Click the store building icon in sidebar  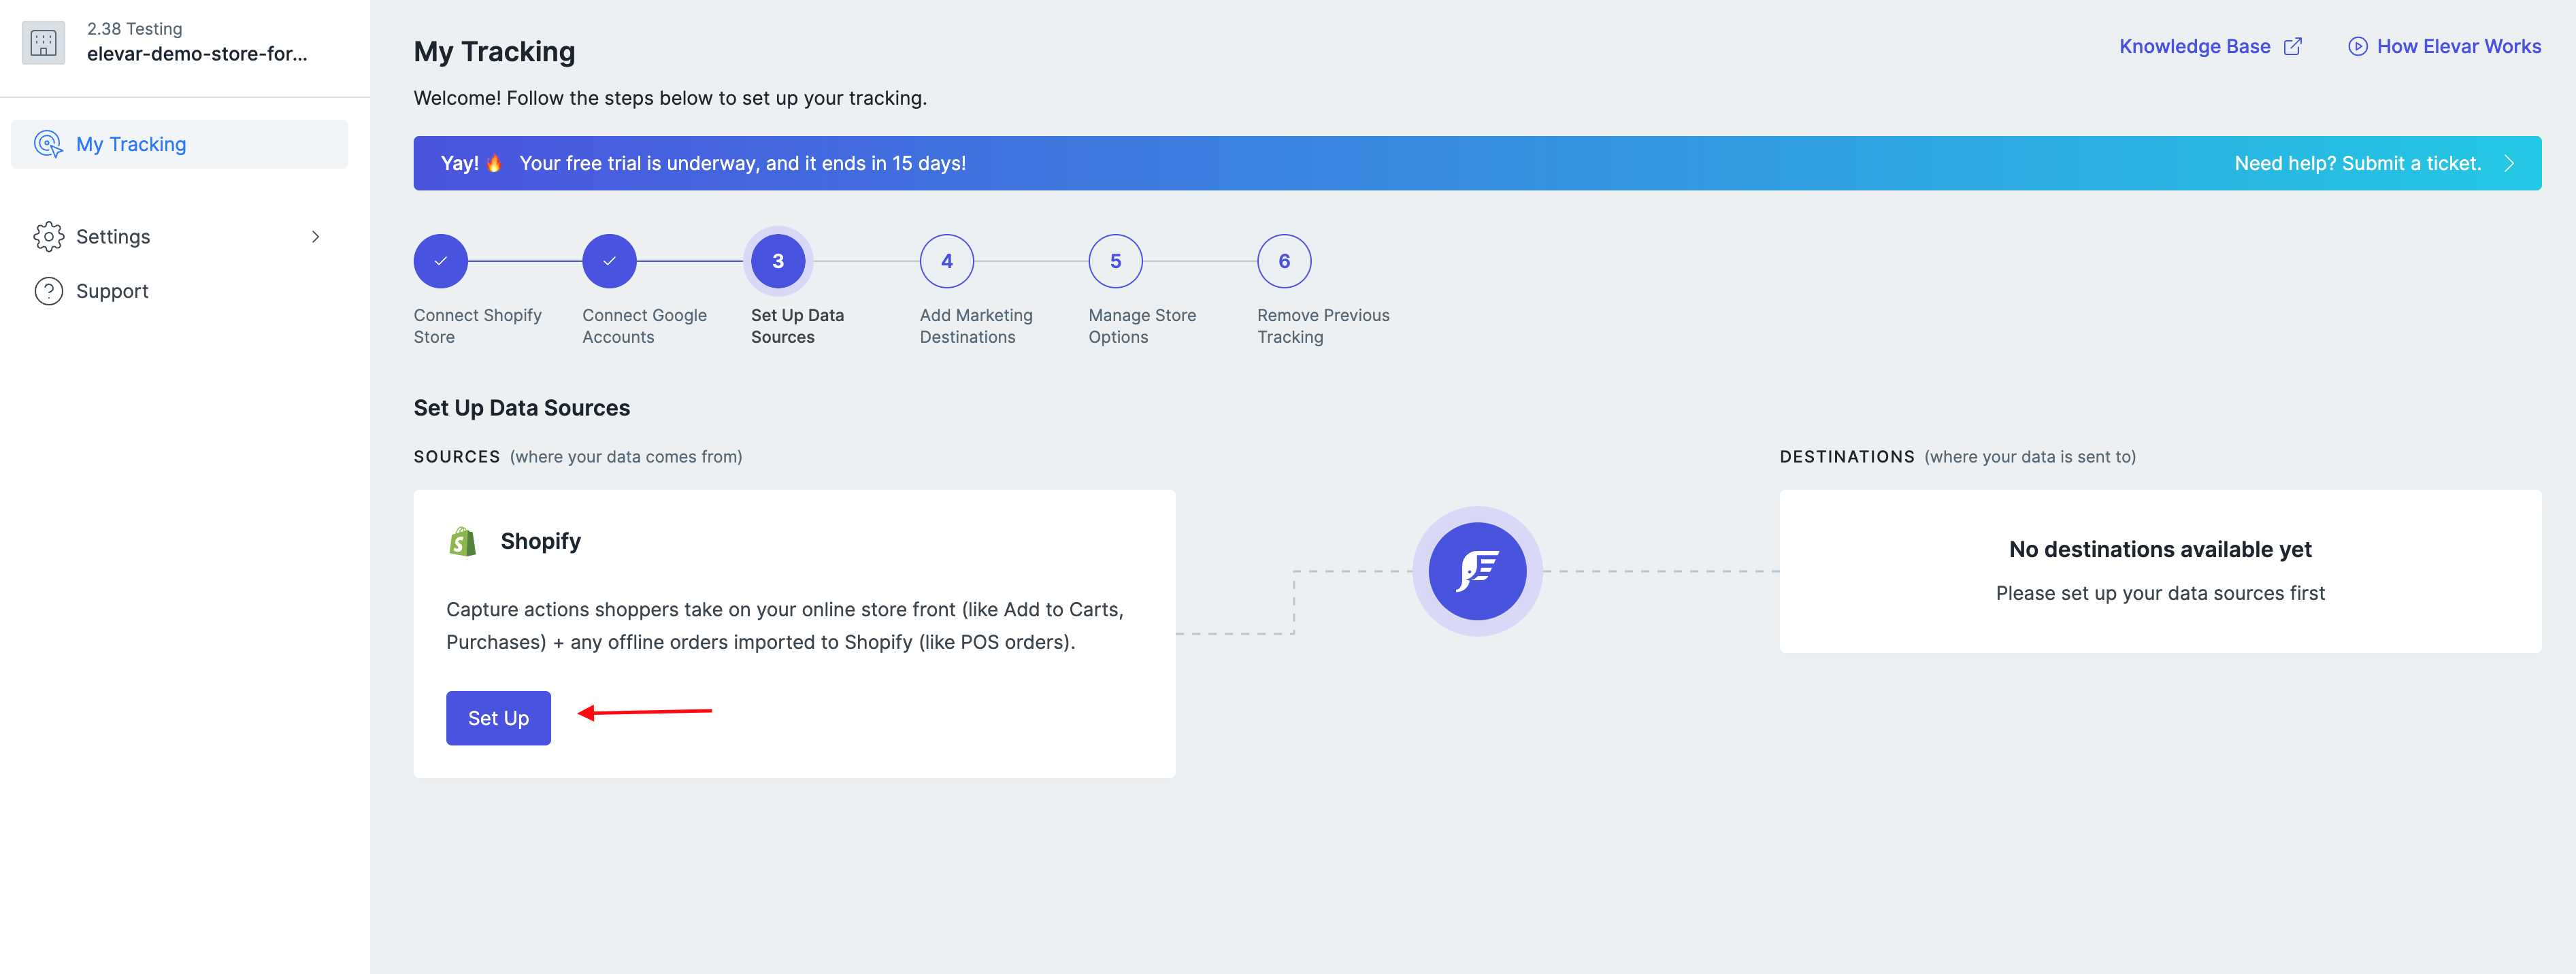tap(43, 43)
